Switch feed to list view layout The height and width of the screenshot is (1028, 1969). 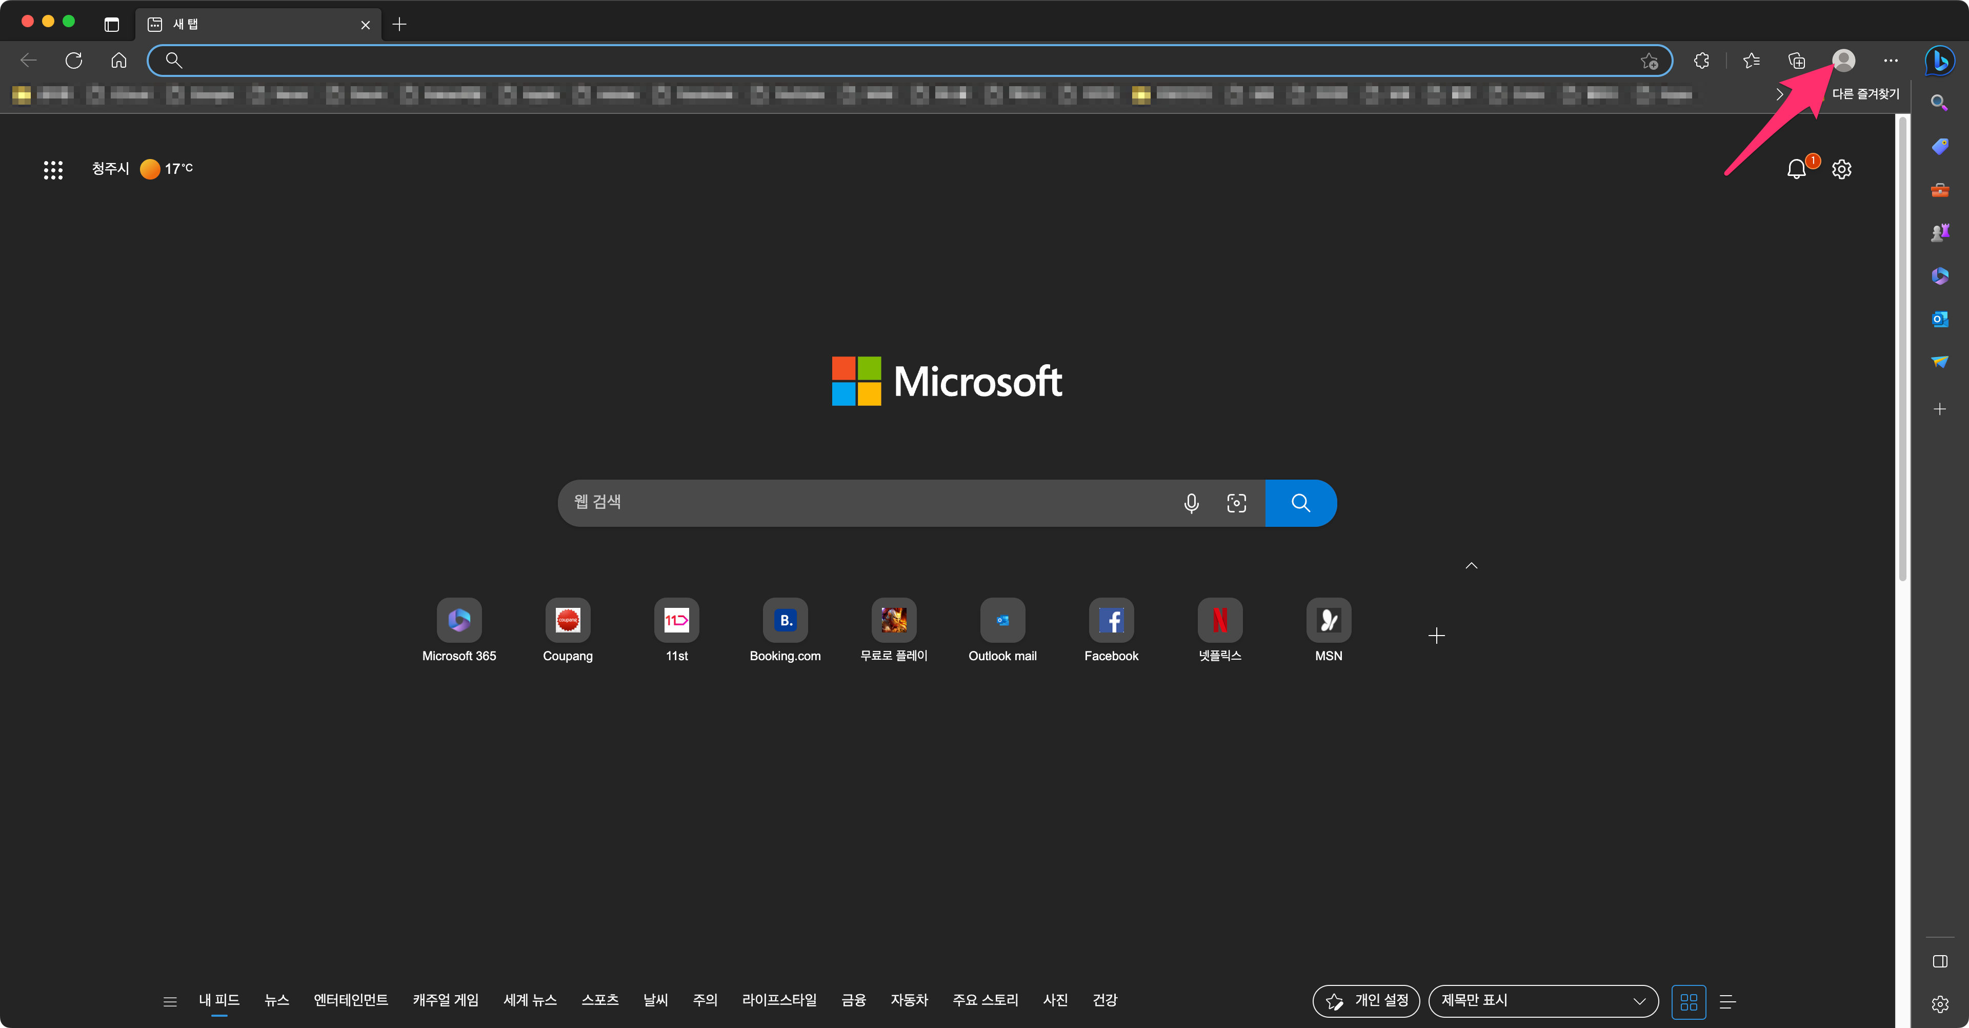pyautogui.click(x=1727, y=1001)
